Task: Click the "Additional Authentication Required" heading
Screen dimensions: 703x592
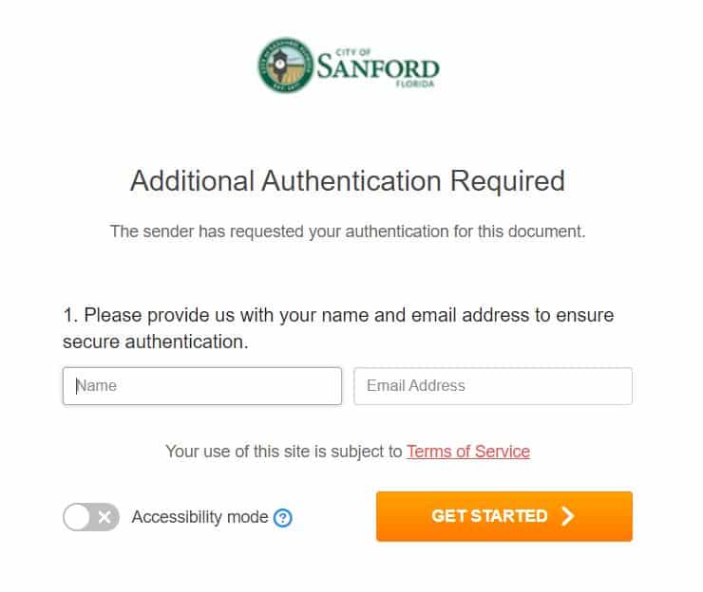Action: (348, 180)
